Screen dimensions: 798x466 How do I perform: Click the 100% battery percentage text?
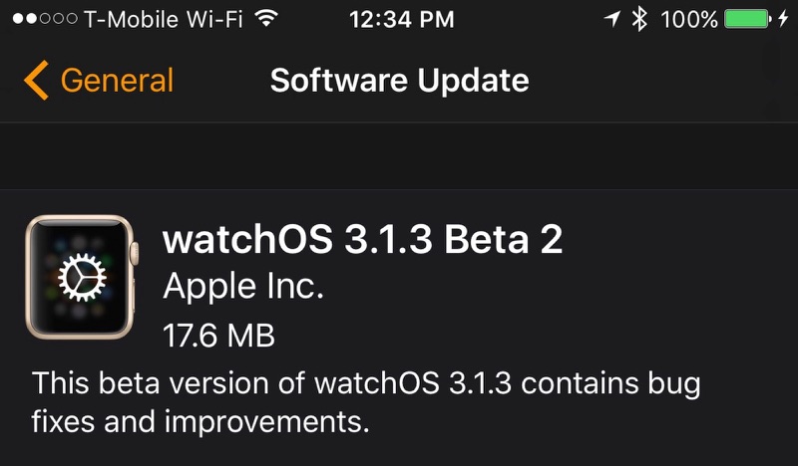tap(688, 19)
